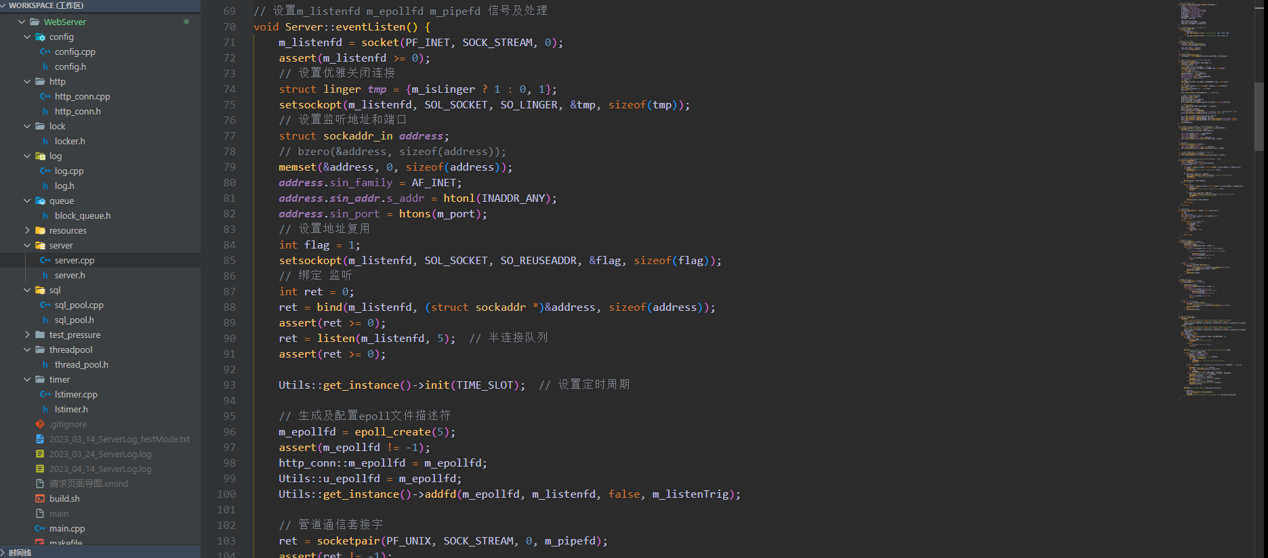
Task: Open 2023_03_24_ServerLog.log
Action: pyautogui.click(x=100, y=454)
